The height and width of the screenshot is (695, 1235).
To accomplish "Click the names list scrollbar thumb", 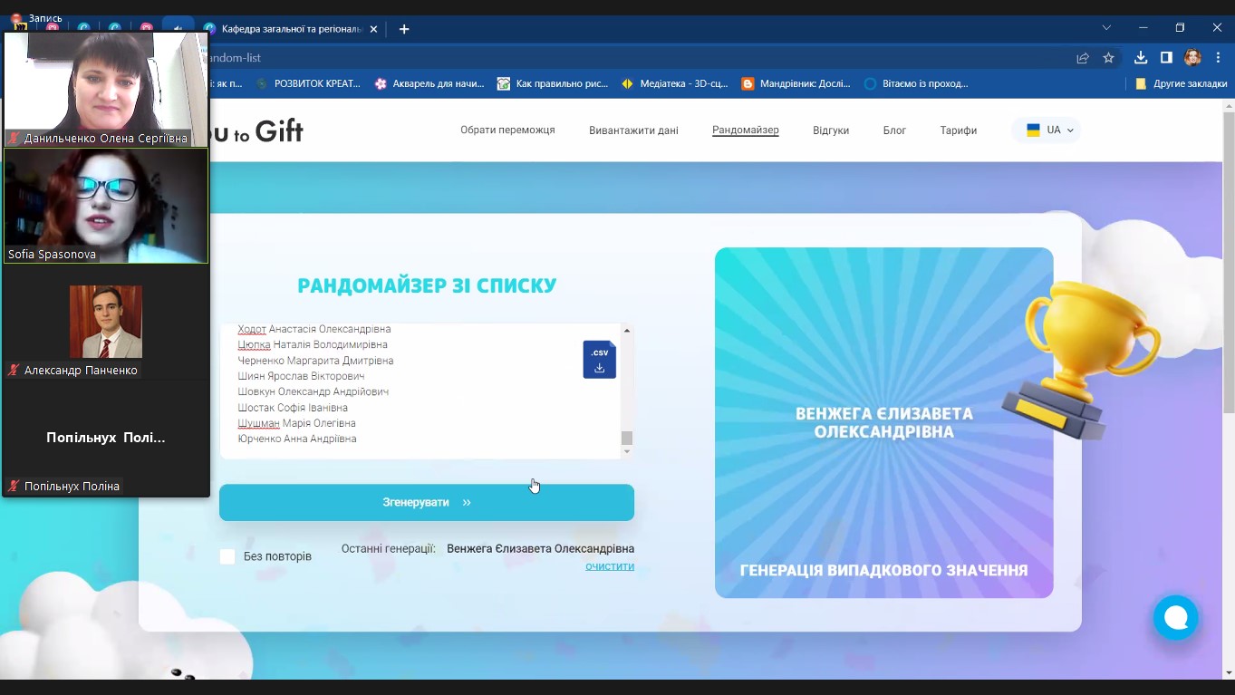I will coord(626,439).
